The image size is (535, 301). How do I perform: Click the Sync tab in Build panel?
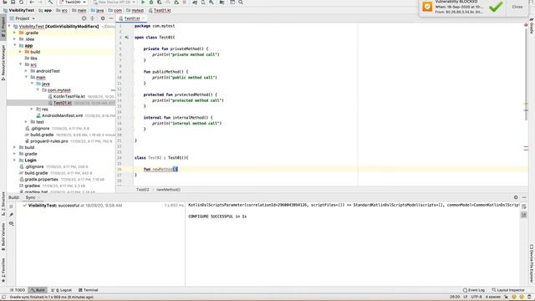pyautogui.click(x=30, y=197)
